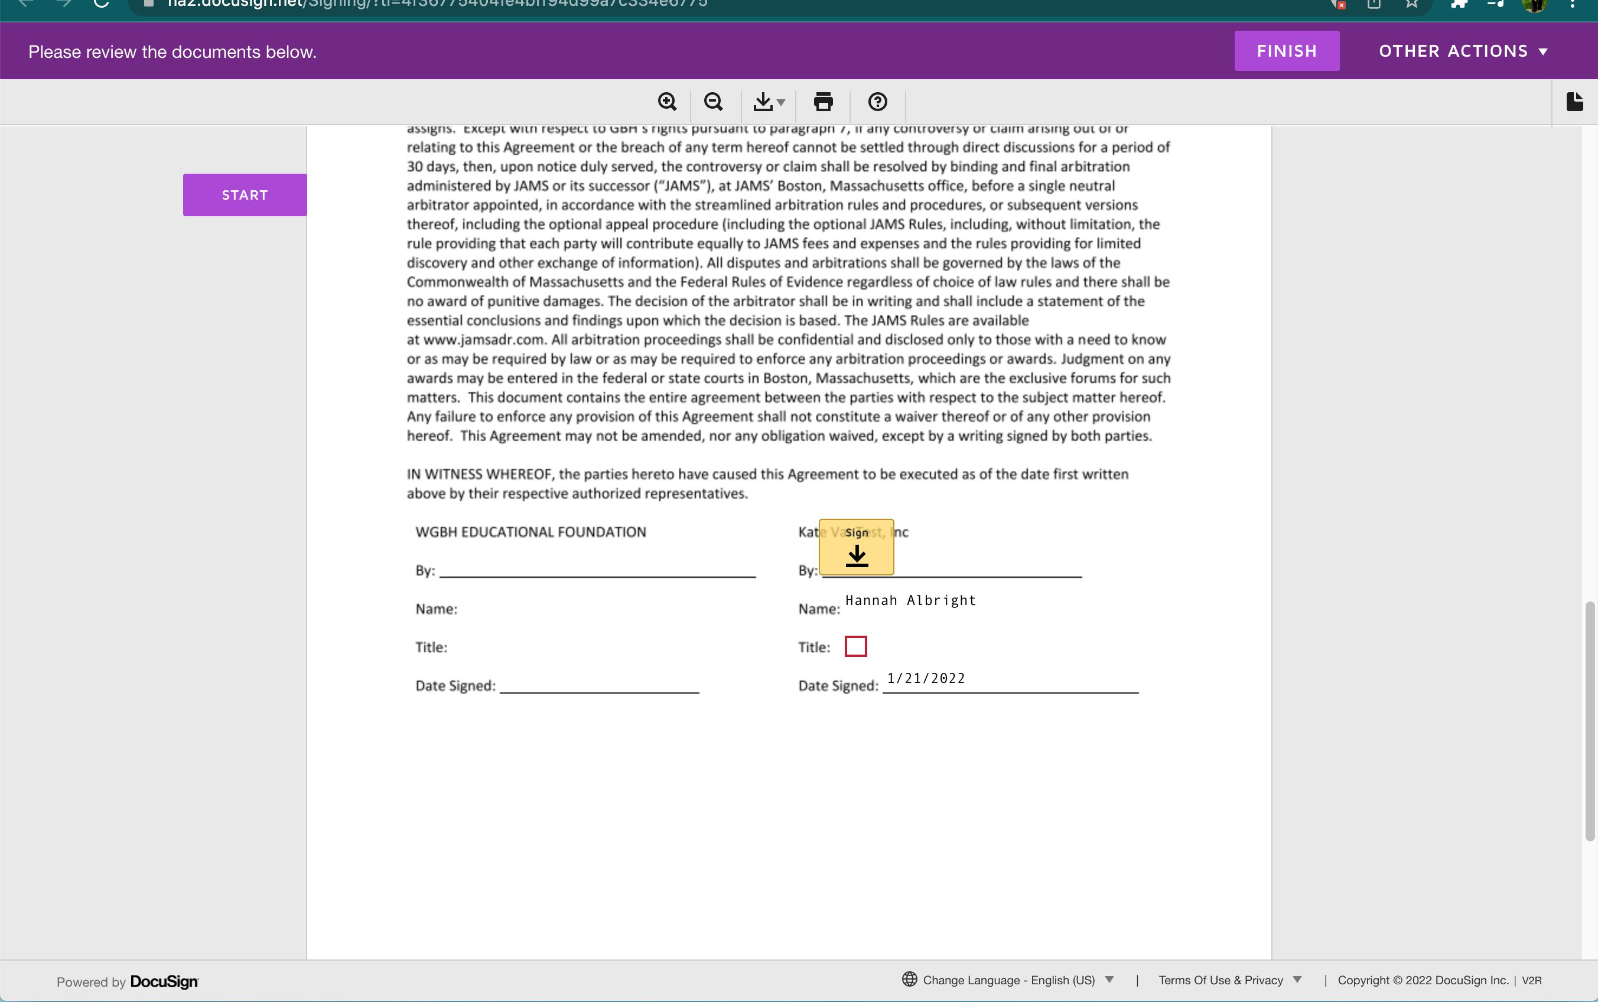Viewport: 1598px width, 1002px height.
Task: Click the Hannah Albright name field
Action: click(x=910, y=600)
